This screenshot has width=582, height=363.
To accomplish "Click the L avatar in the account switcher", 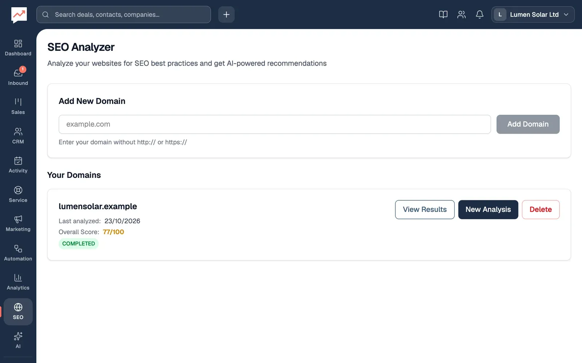I will point(500,15).
